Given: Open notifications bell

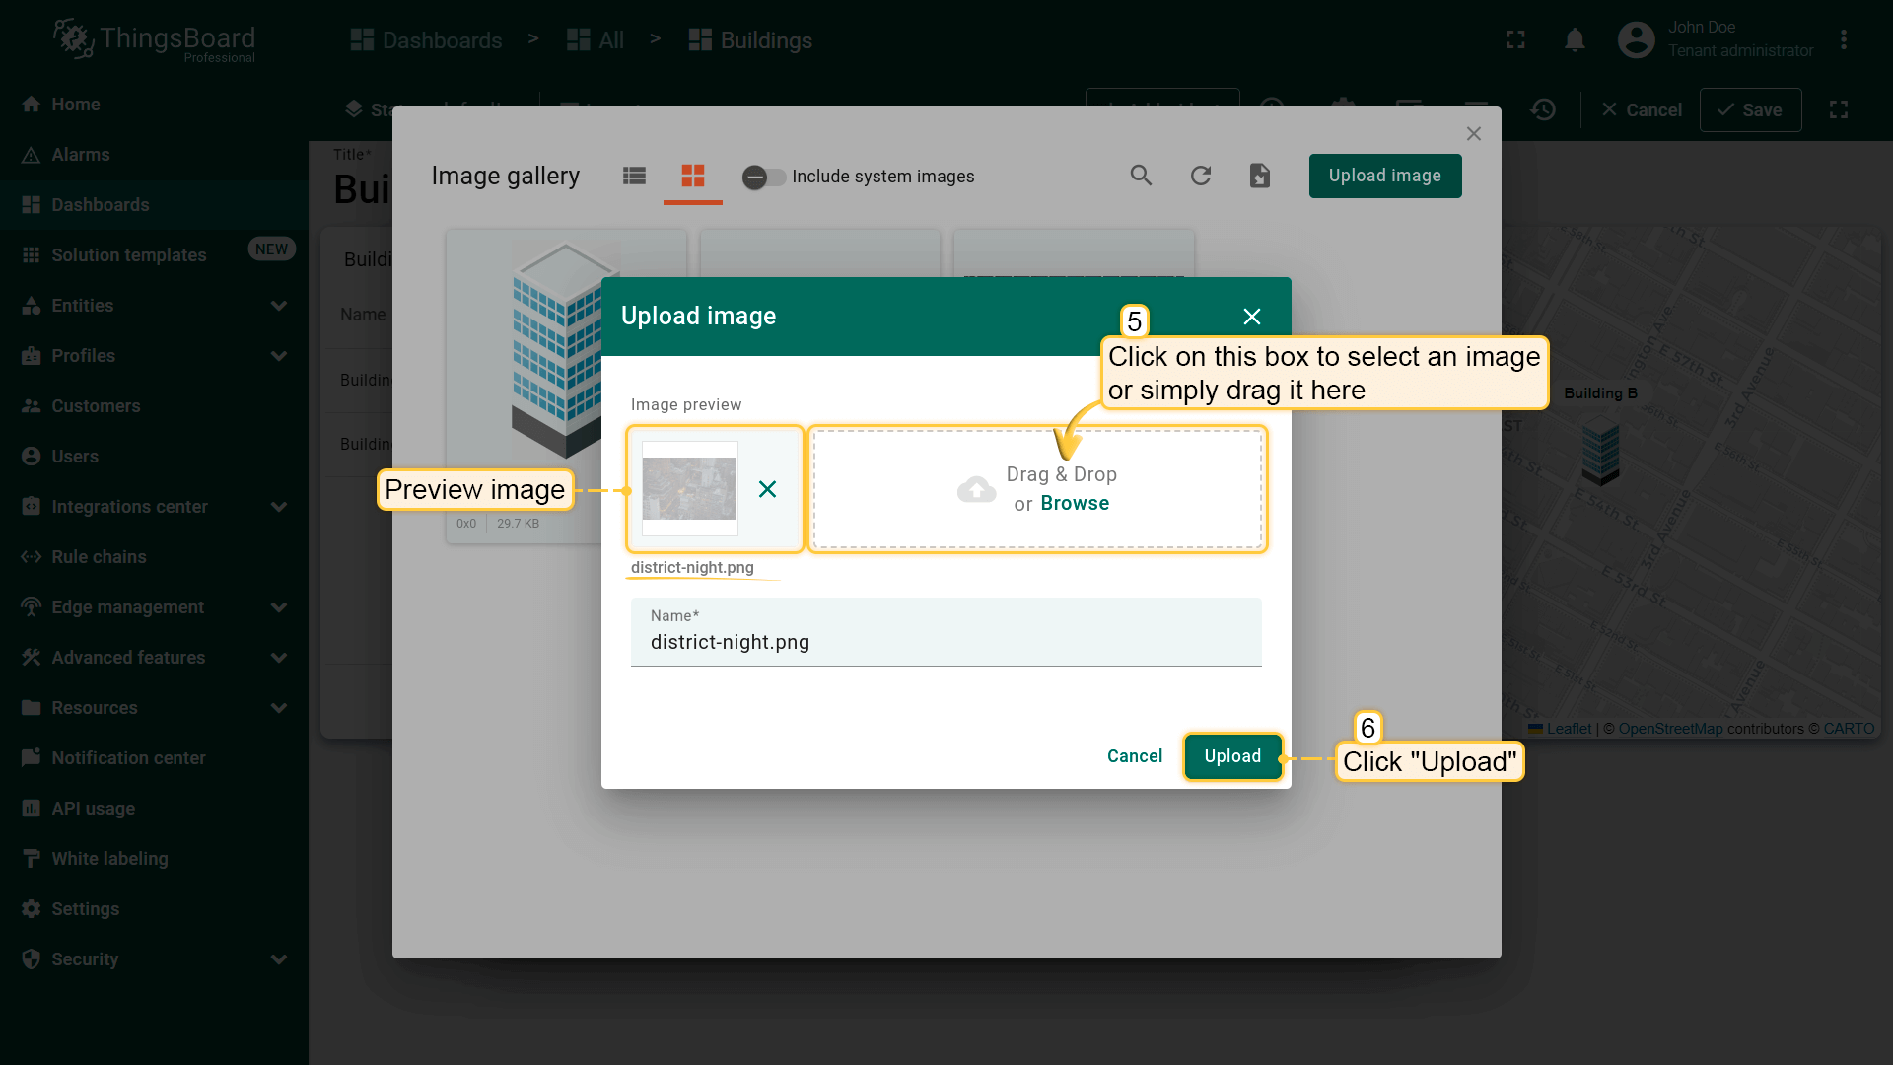Looking at the screenshot, I should click(1575, 39).
